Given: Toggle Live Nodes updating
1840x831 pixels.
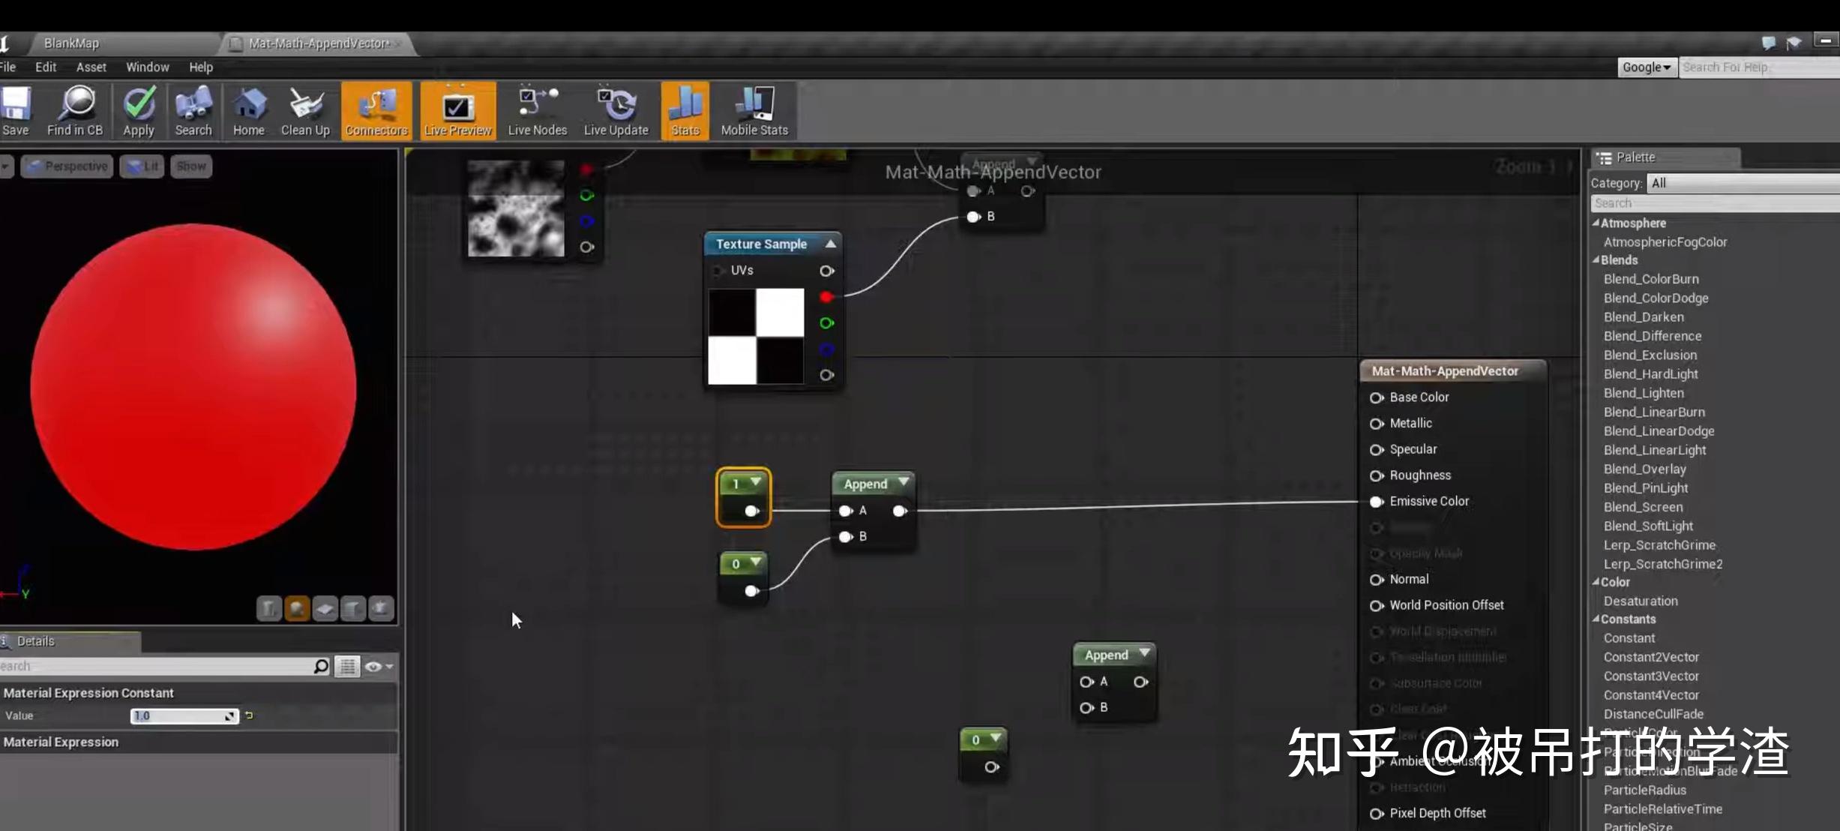Looking at the screenshot, I should point(536,111).
